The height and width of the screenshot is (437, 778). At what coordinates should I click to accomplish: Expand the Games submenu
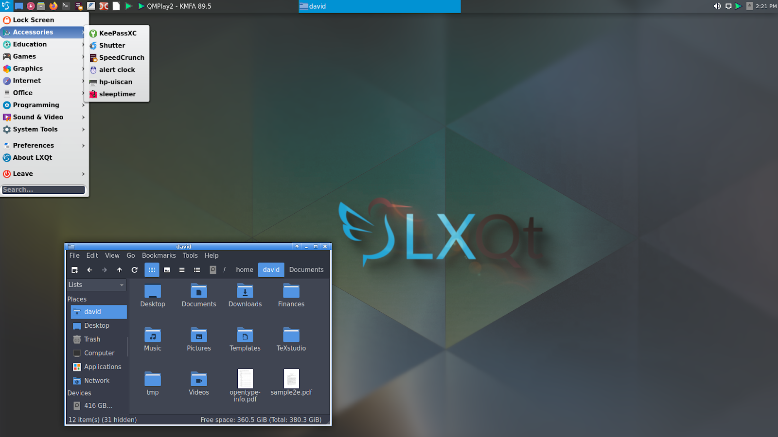pos(44,56)
